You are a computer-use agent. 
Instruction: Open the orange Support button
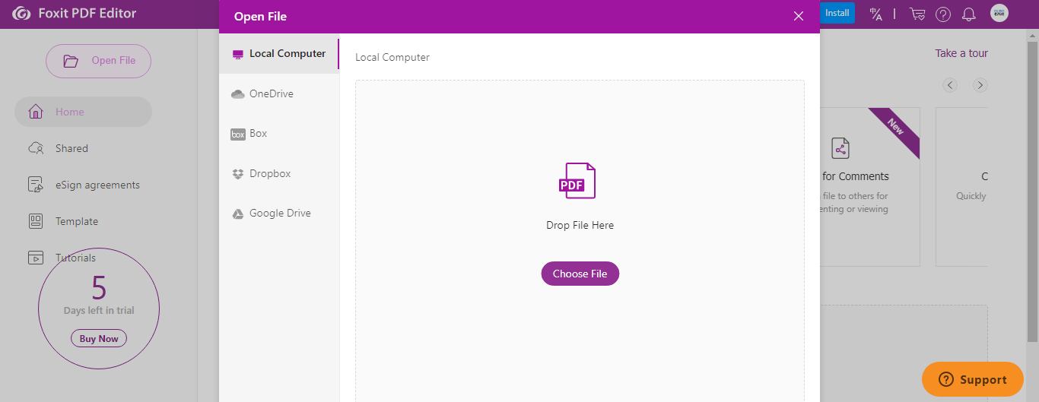[x=973, y=379]
